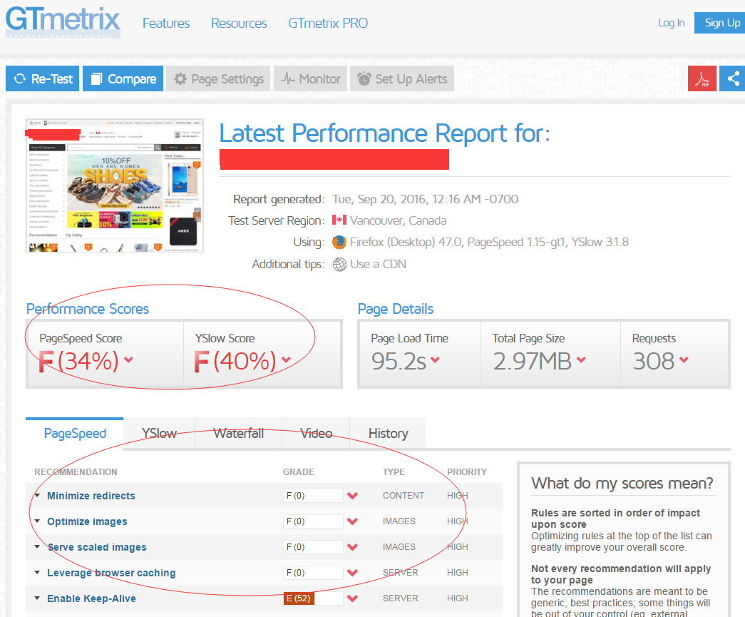Click the RECOMMENDATION column header
745x617 pixels.
tap(76, 472)
